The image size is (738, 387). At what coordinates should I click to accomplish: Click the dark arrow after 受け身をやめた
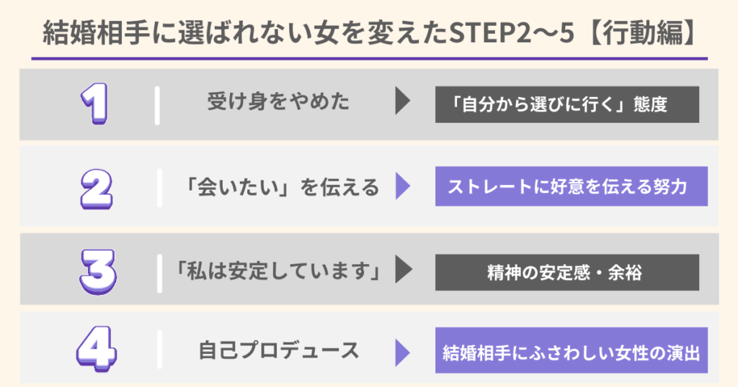tap(403, 104)
